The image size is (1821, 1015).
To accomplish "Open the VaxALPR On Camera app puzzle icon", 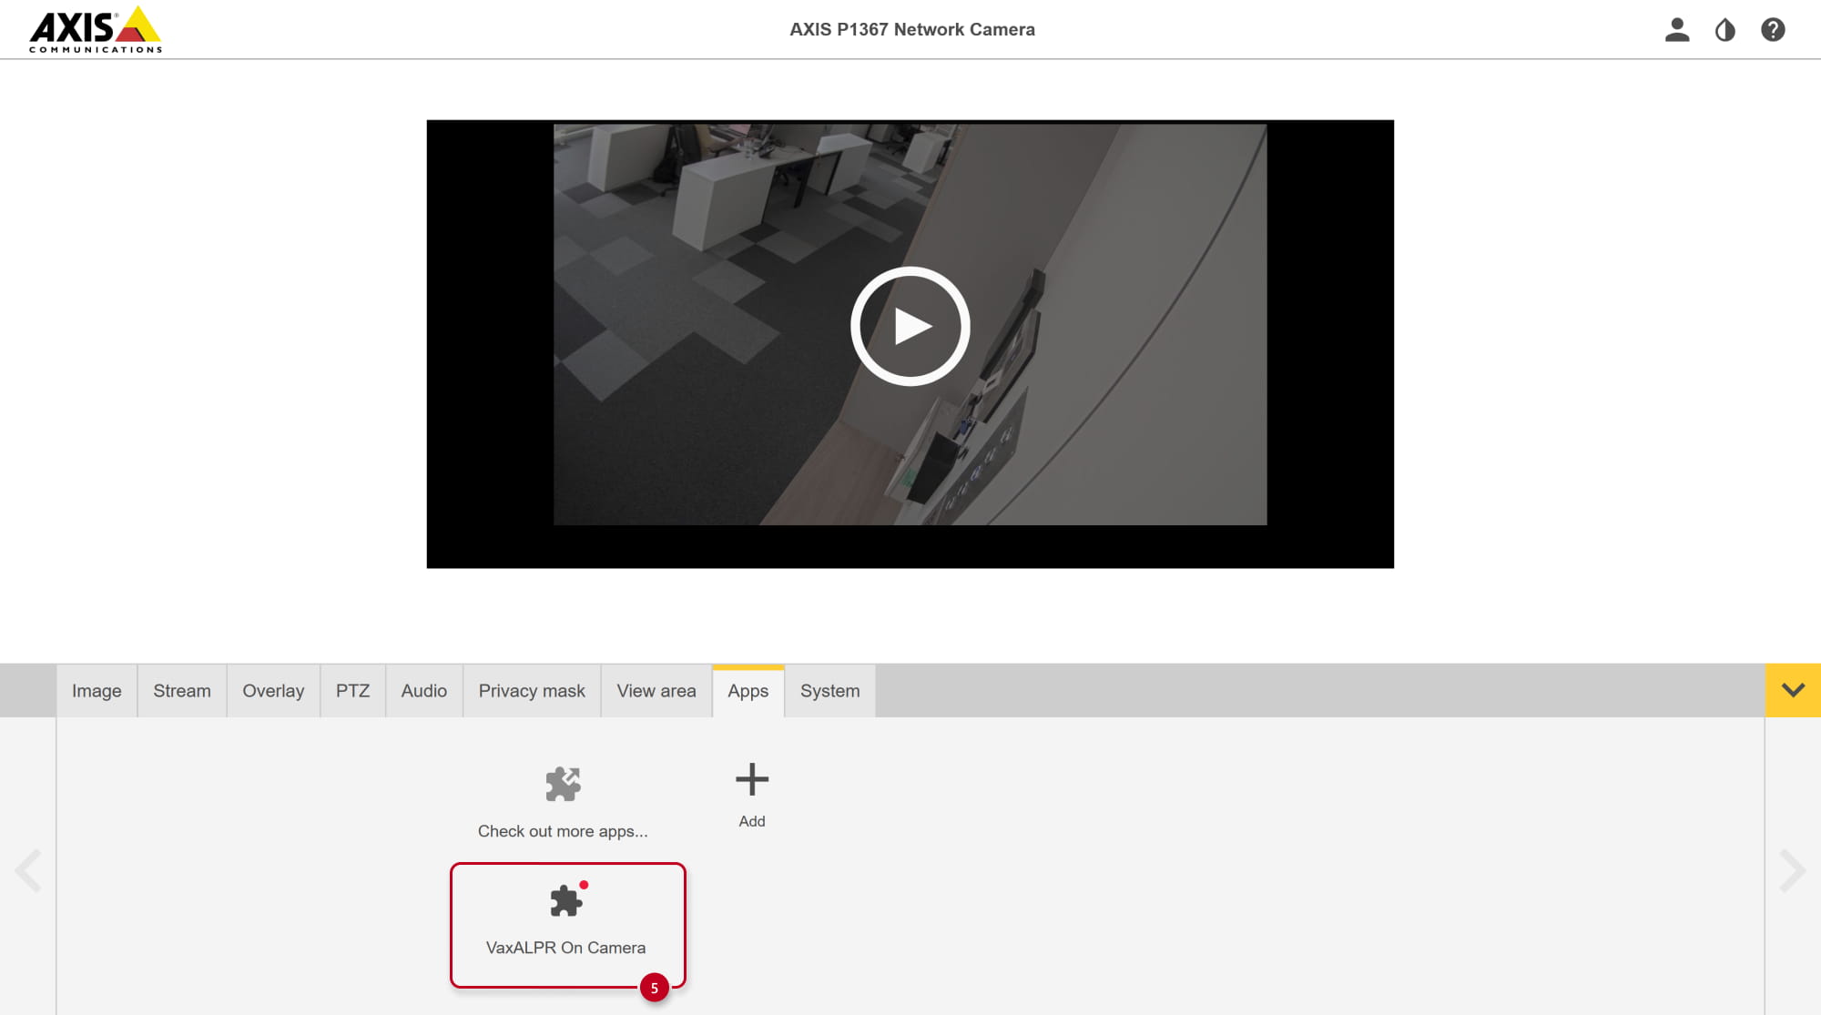I will [566, 900].
